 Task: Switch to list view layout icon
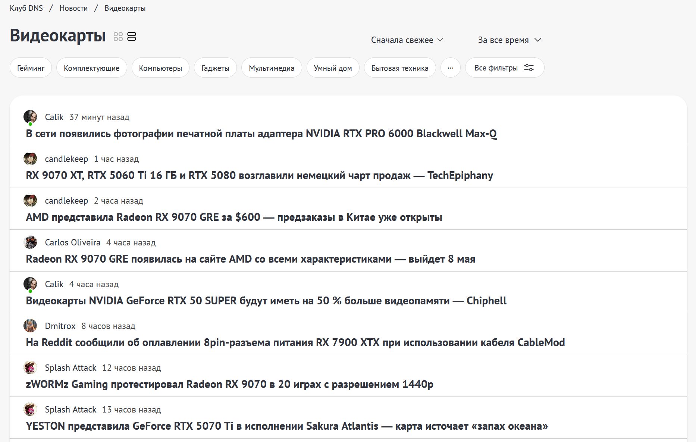(x=132, y=37)
